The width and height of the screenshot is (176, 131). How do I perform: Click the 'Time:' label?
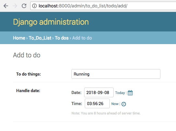pyautogui.click(x=77, y=103)
